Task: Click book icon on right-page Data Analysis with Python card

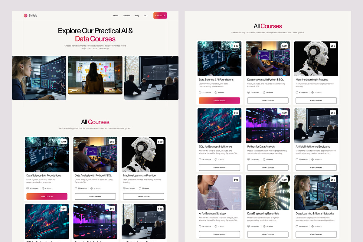Action: click(x=249, y=93)
